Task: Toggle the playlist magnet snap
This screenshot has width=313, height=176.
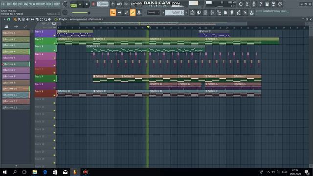Action: 9,19
